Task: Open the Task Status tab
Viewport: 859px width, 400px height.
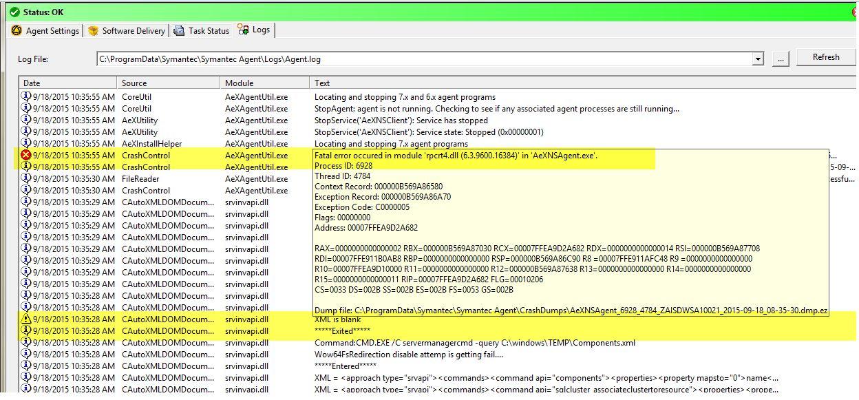Action: pos(209,31)
